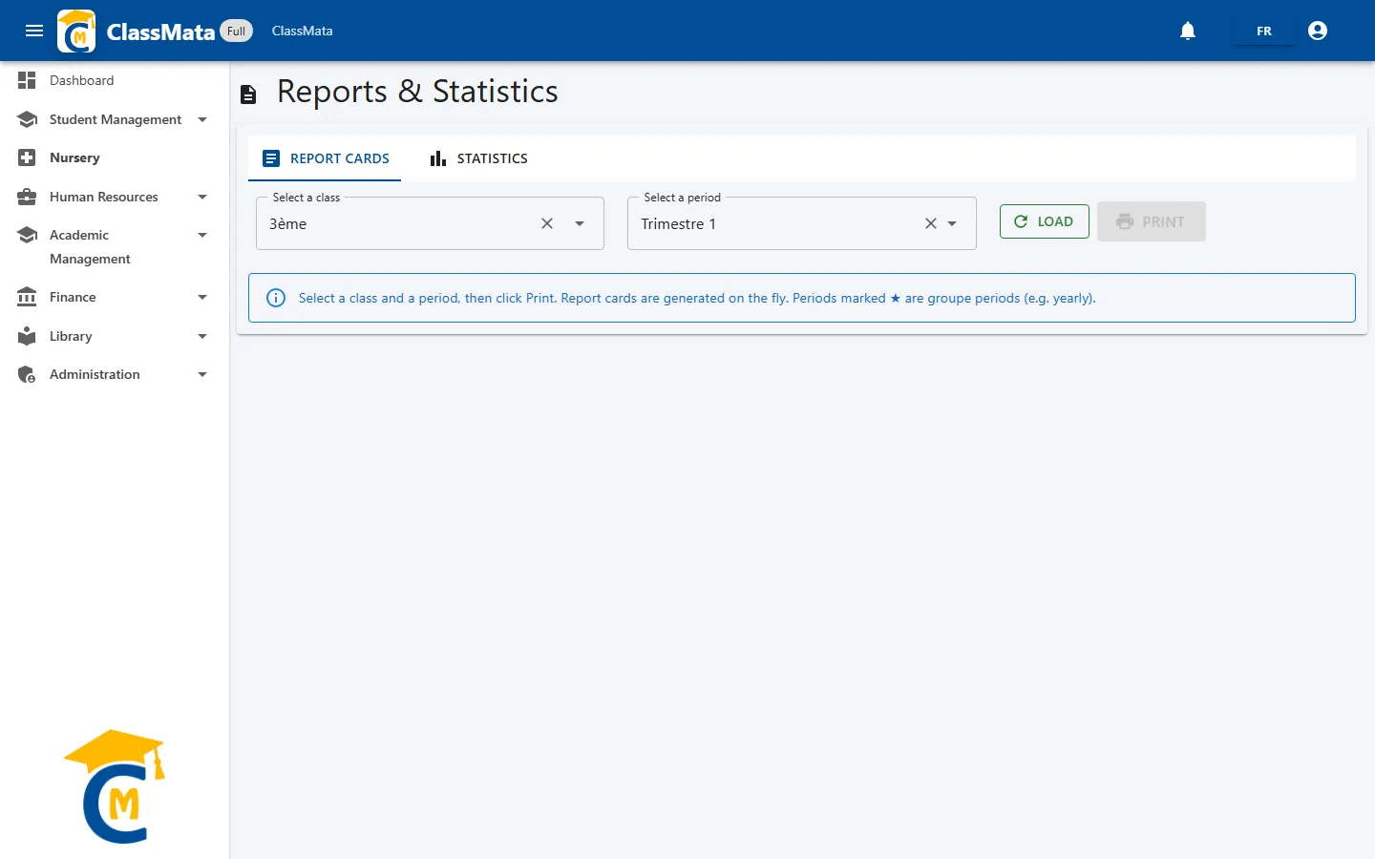Image resolution: width=1375 pixels, height=859 pixels.
Task: Click the Reports & Statistics document icon
Action: point(248,94)
